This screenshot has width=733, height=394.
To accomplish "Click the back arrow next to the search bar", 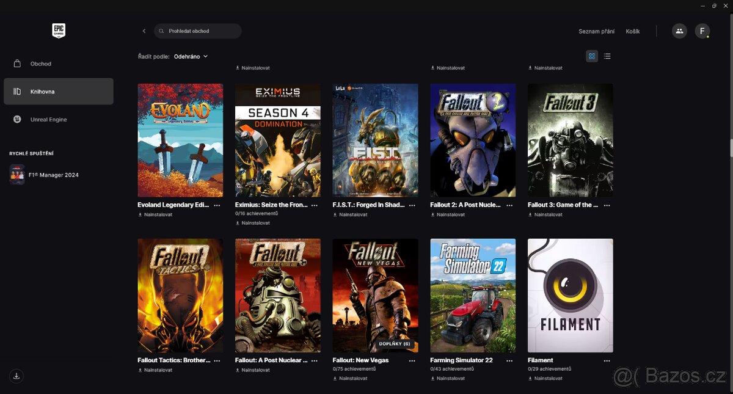I will [144, 31].
